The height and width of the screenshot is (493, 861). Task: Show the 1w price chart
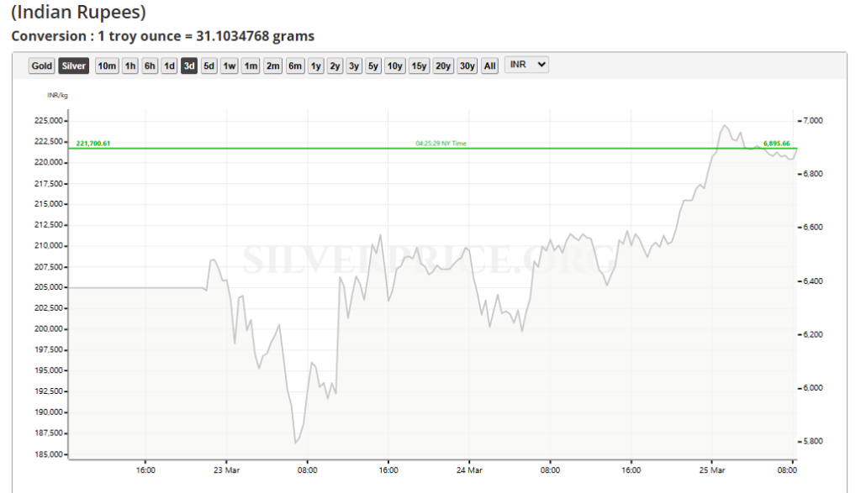pyautogui.click(x=228, y=66)
